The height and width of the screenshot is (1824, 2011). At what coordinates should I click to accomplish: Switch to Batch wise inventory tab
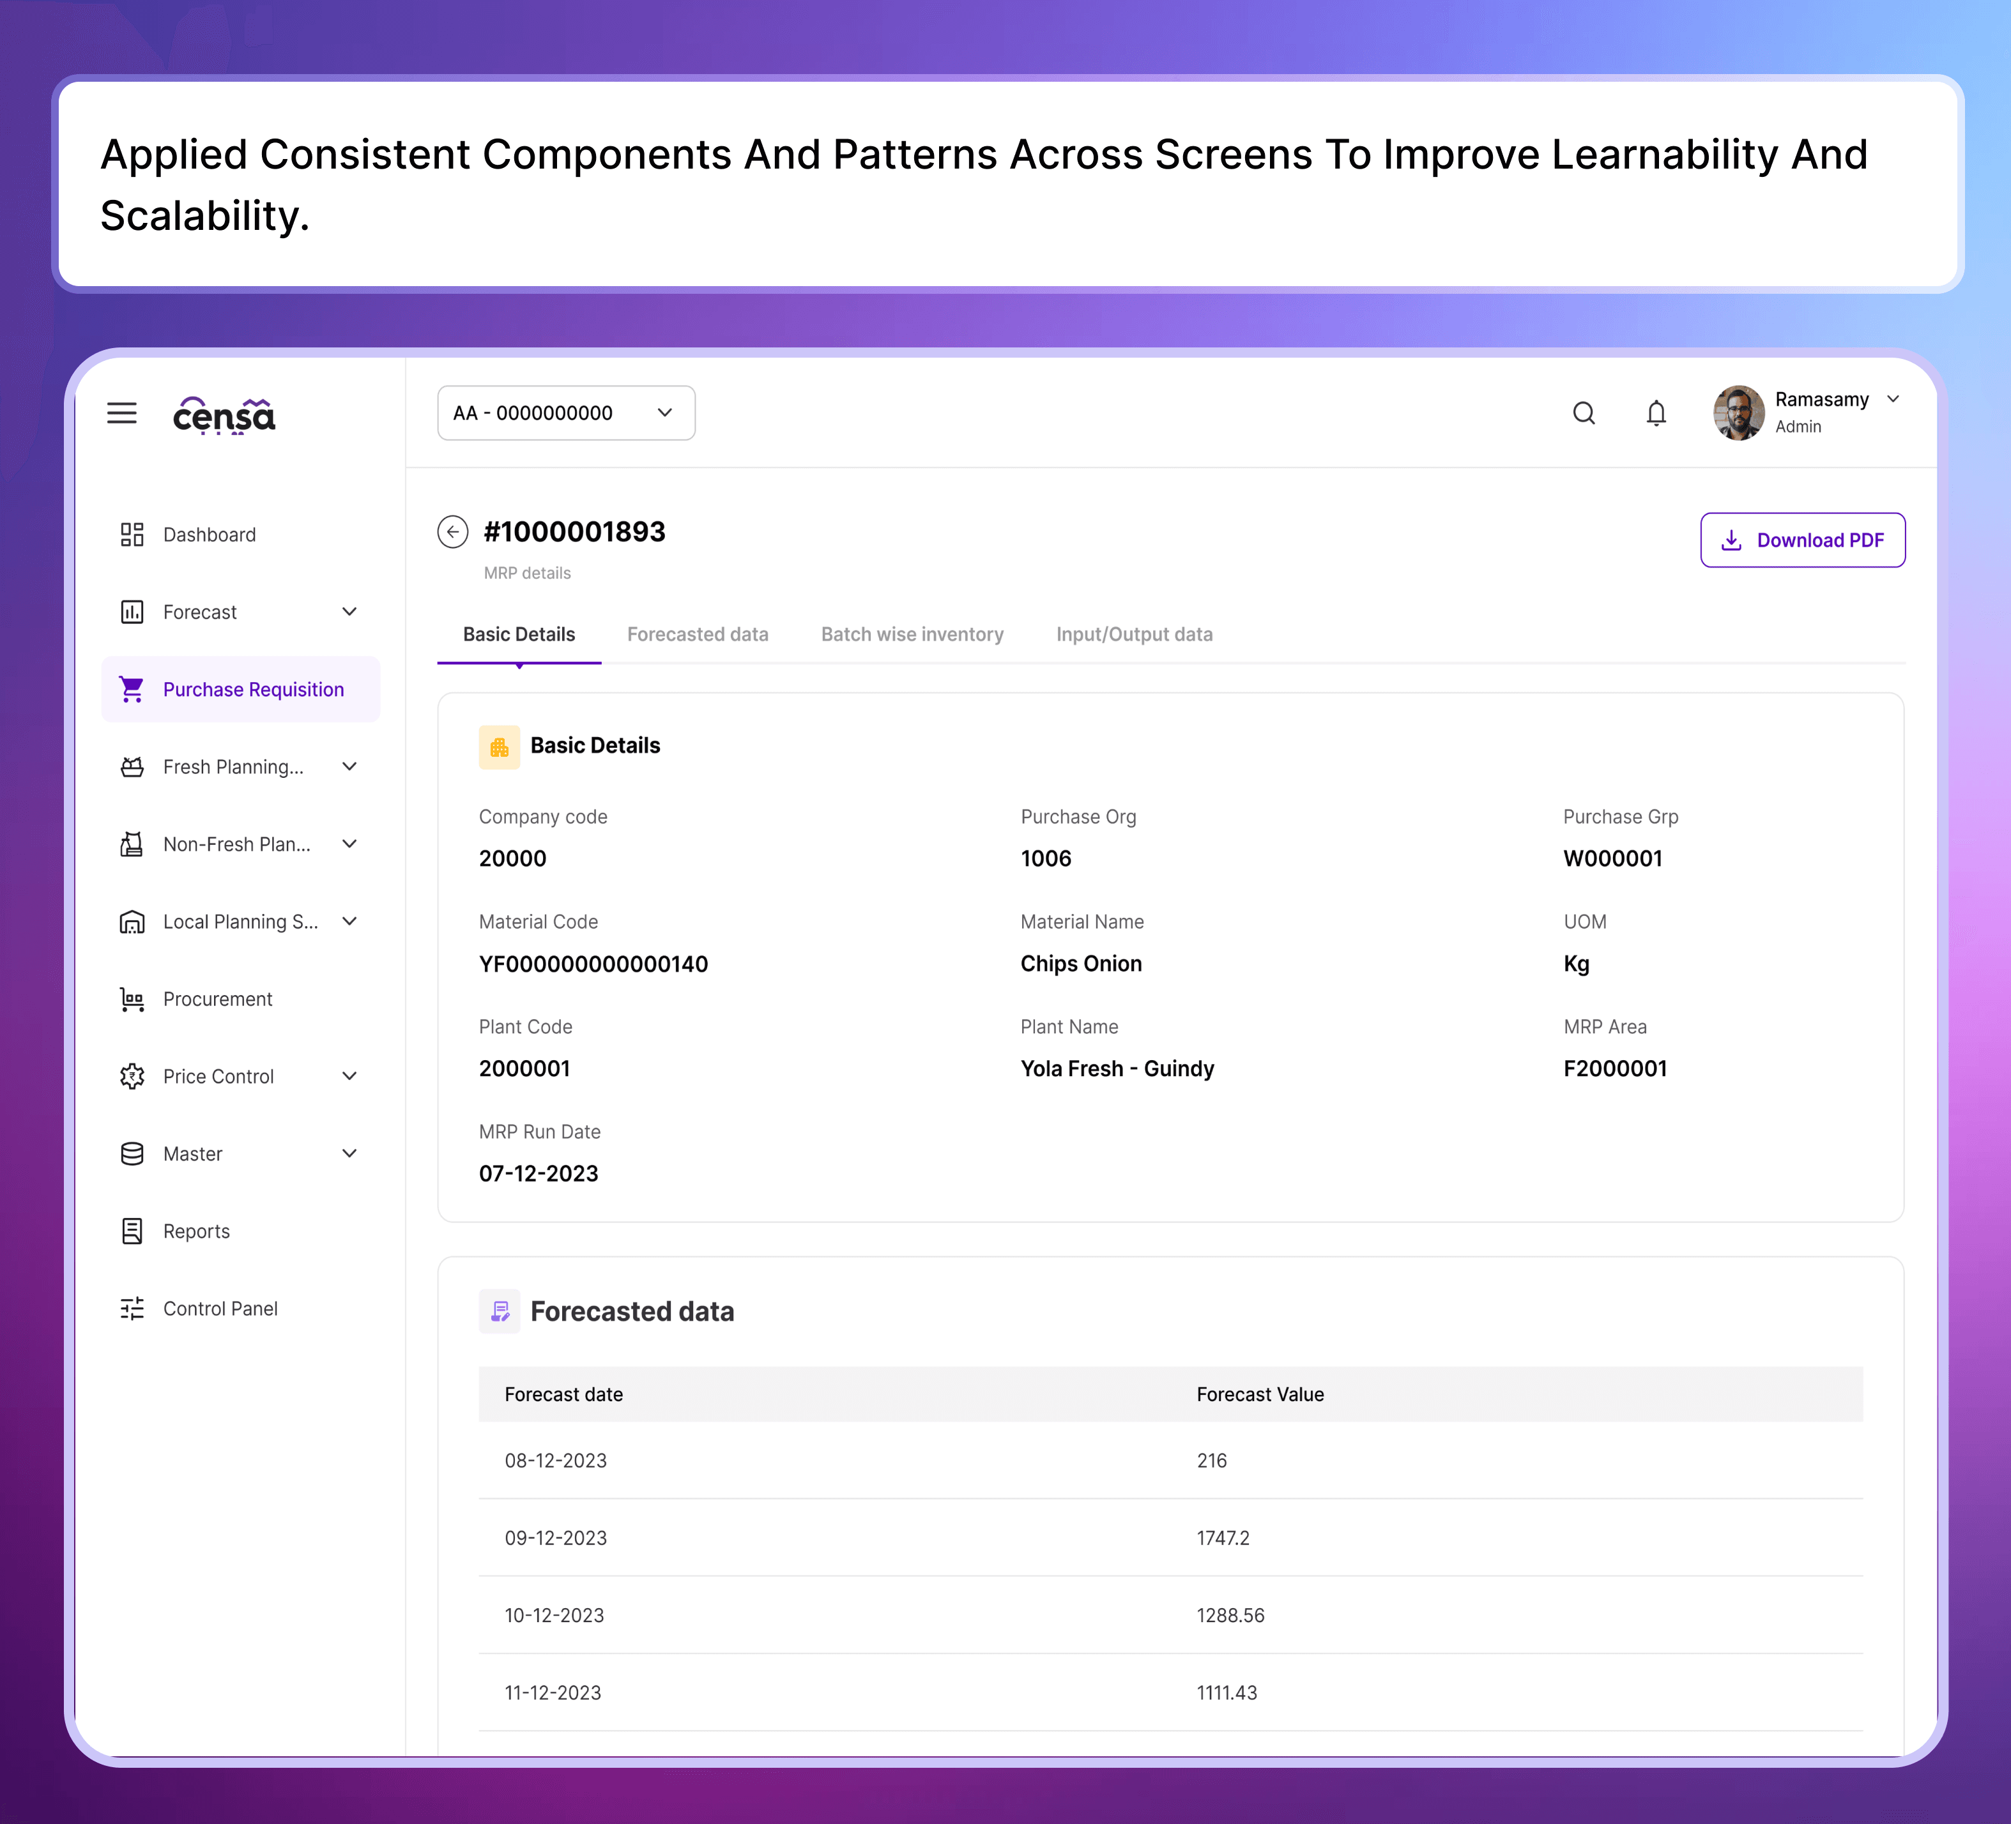click(x=912, y=634)
